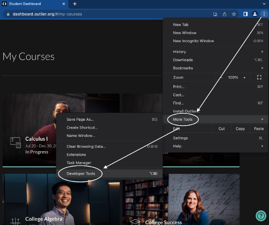The height and width of the screenshot is (225, 269).
Task: Click the share page icon in address bar
Action: pyautogui.click(x=224, y=14)
